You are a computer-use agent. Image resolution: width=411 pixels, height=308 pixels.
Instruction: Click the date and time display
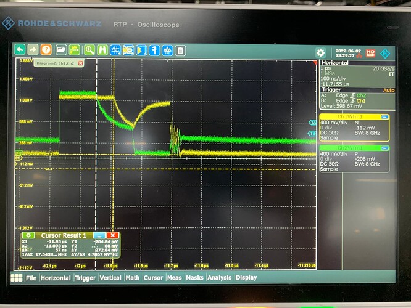pyautogui.click(x=348, y=53)
